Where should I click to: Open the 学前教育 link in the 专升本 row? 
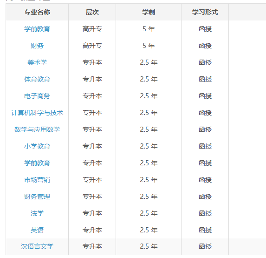(x=37, y=163)
